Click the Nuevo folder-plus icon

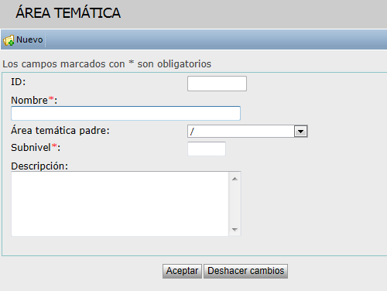coord(9,40)
